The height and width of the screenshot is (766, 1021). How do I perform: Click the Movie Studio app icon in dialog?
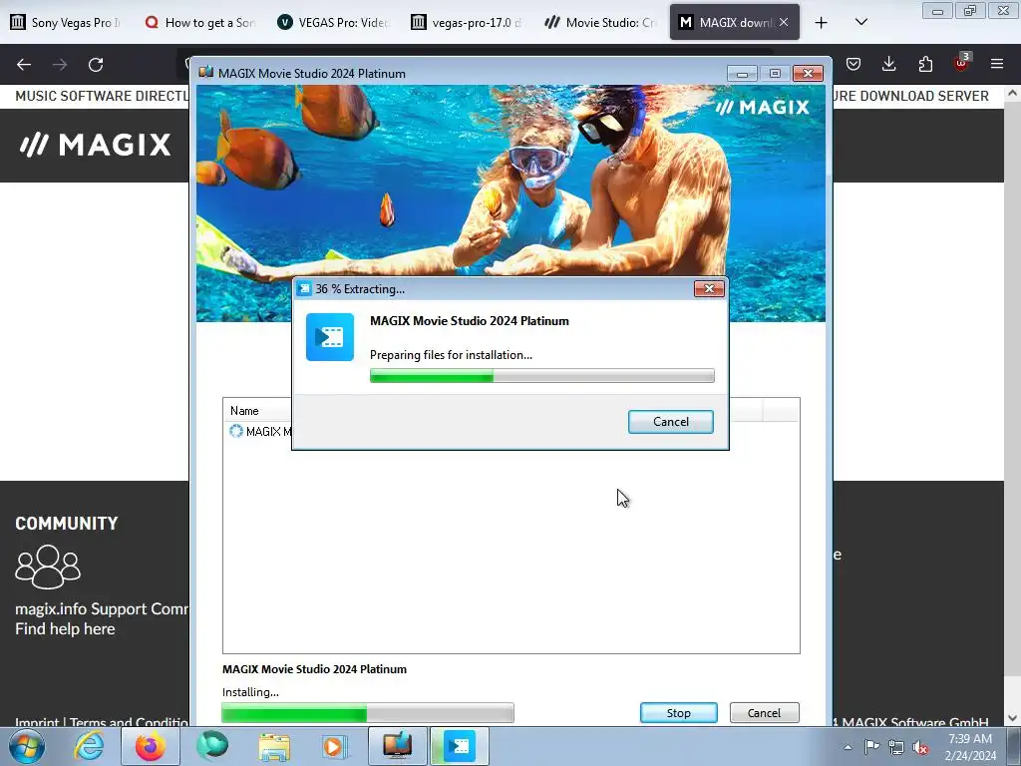point(330,337)
